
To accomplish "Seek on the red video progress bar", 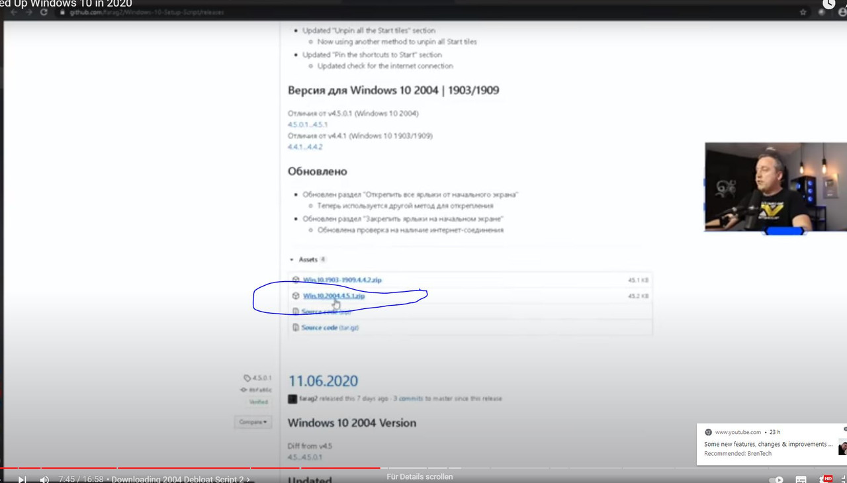I will pos(190,468).
